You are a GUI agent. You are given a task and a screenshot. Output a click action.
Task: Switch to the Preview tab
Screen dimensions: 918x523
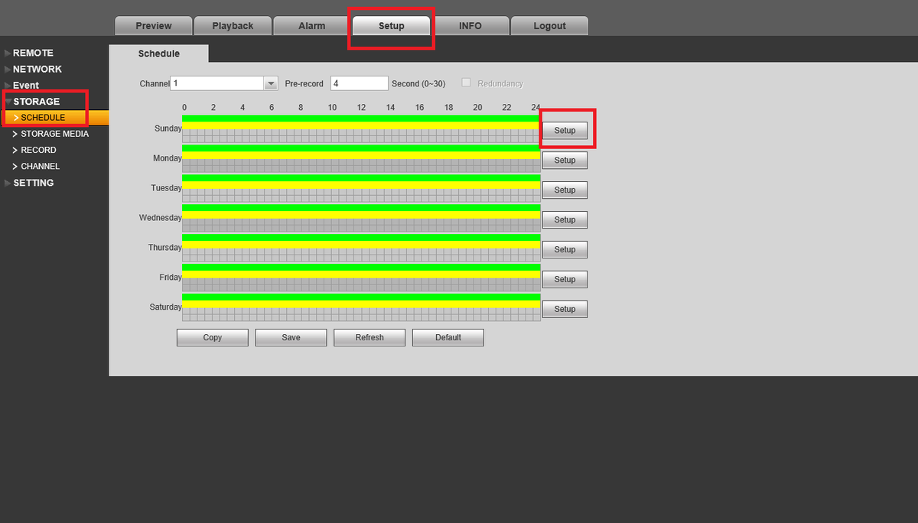coord(154,25)
